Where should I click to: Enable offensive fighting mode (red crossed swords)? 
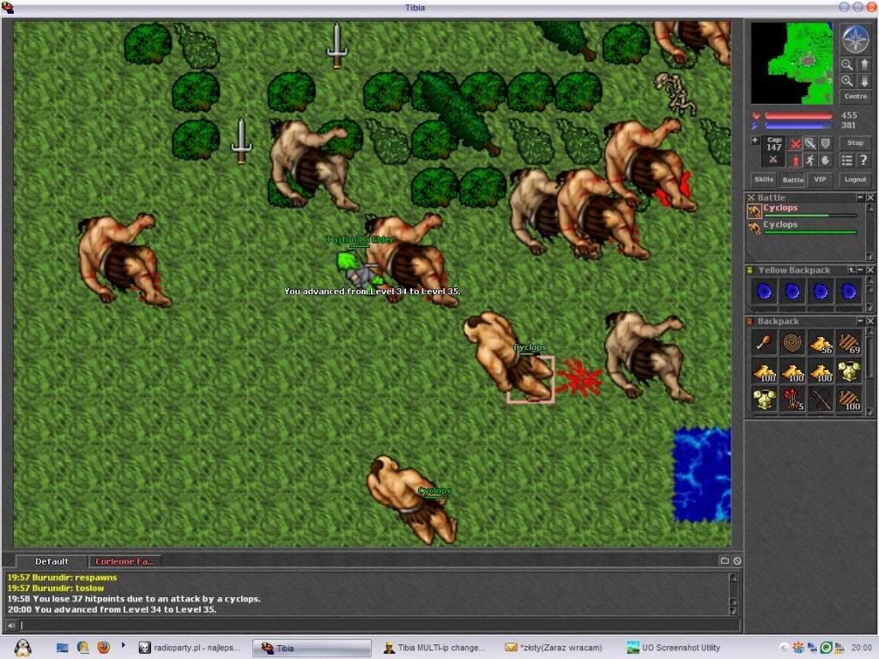pos(795,144)
